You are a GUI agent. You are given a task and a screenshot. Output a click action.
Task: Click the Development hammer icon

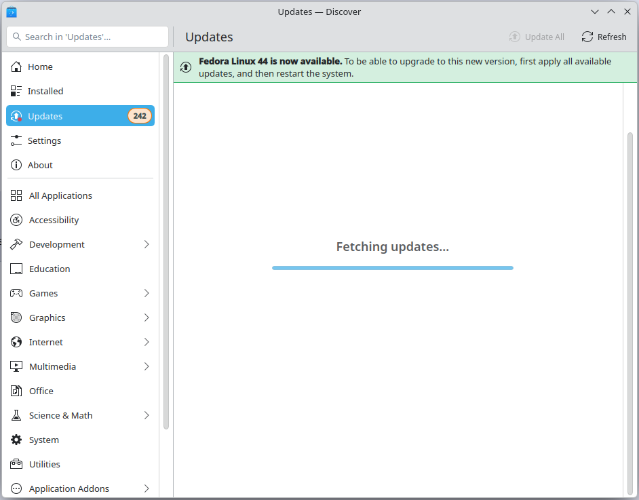tap(16, 244)
